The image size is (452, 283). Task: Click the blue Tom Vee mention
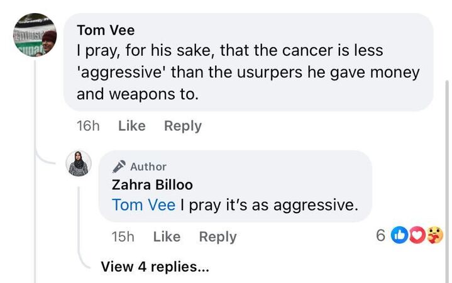tap(143, 204)
